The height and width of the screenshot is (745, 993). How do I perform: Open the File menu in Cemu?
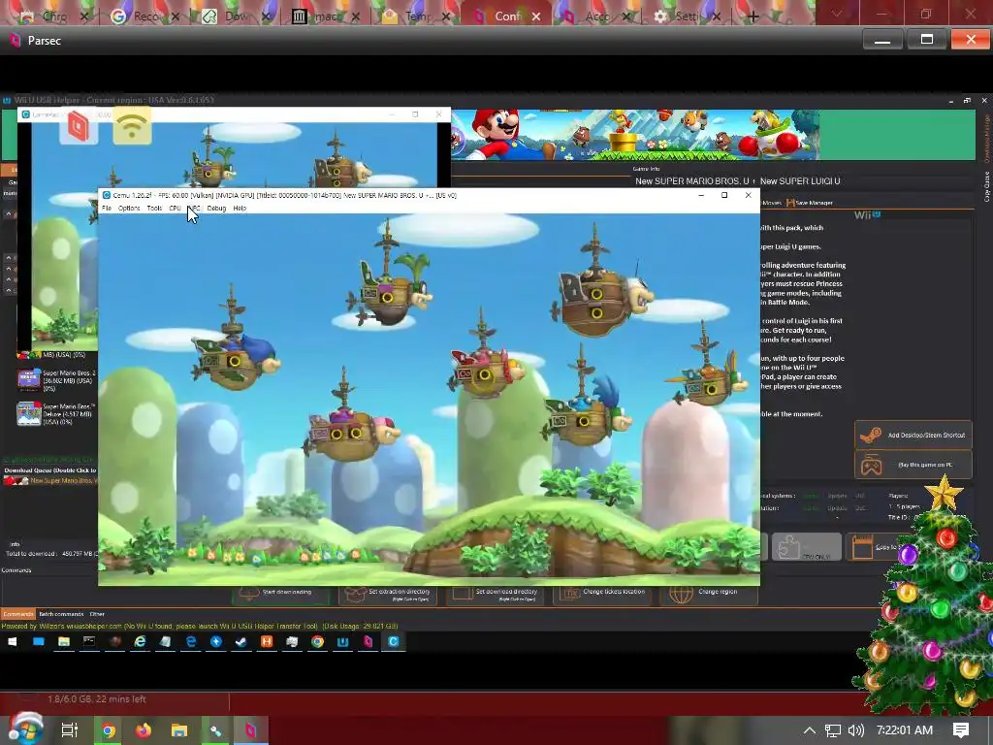click(107, 208)
